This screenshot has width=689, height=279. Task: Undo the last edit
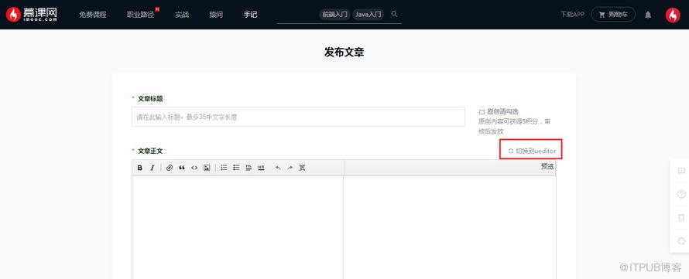[278, 168]
